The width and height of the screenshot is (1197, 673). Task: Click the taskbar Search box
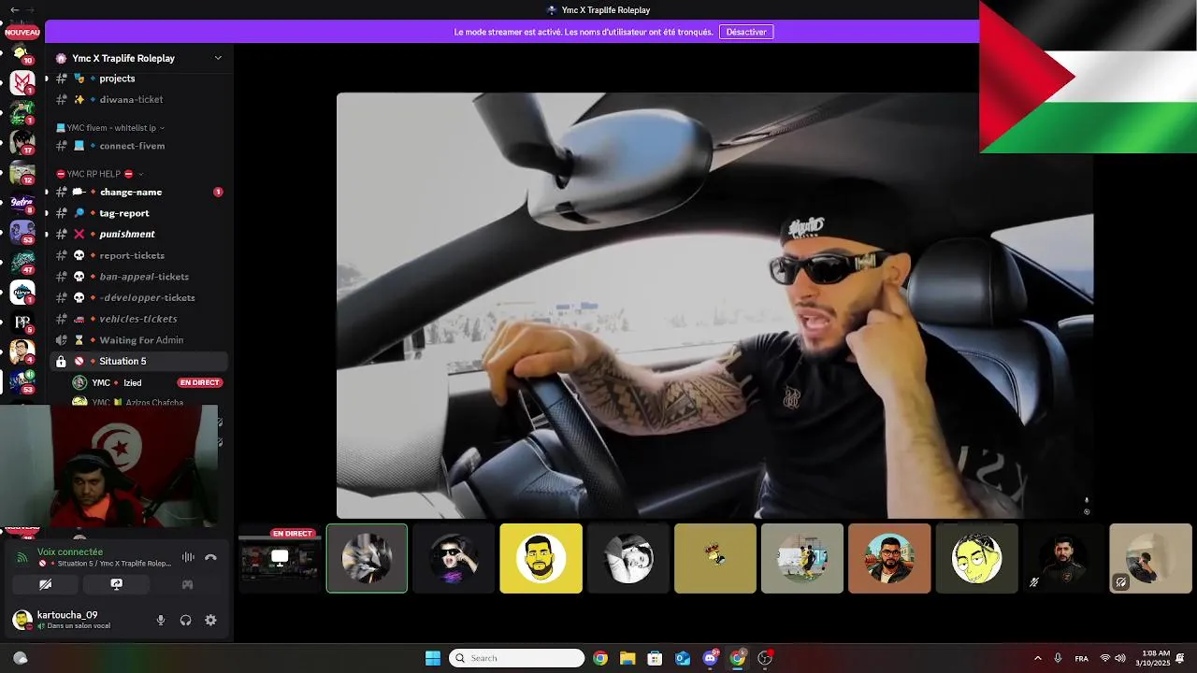516,658
